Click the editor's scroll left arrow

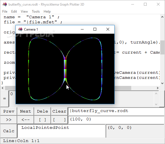(x=3, y=88)
